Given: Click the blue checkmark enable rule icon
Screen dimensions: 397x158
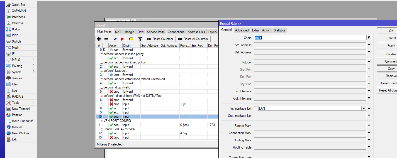Looking at the screenshot, I should click(x=115, y=39).
